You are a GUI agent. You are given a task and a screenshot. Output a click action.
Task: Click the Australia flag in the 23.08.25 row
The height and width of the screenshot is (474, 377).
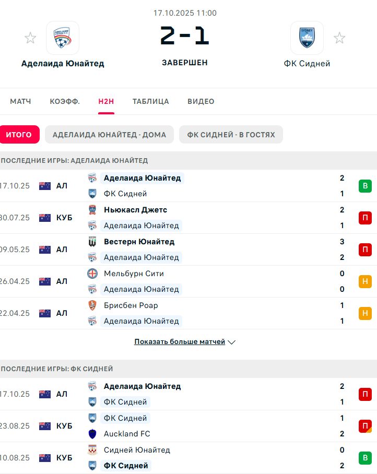pos(45,426)
